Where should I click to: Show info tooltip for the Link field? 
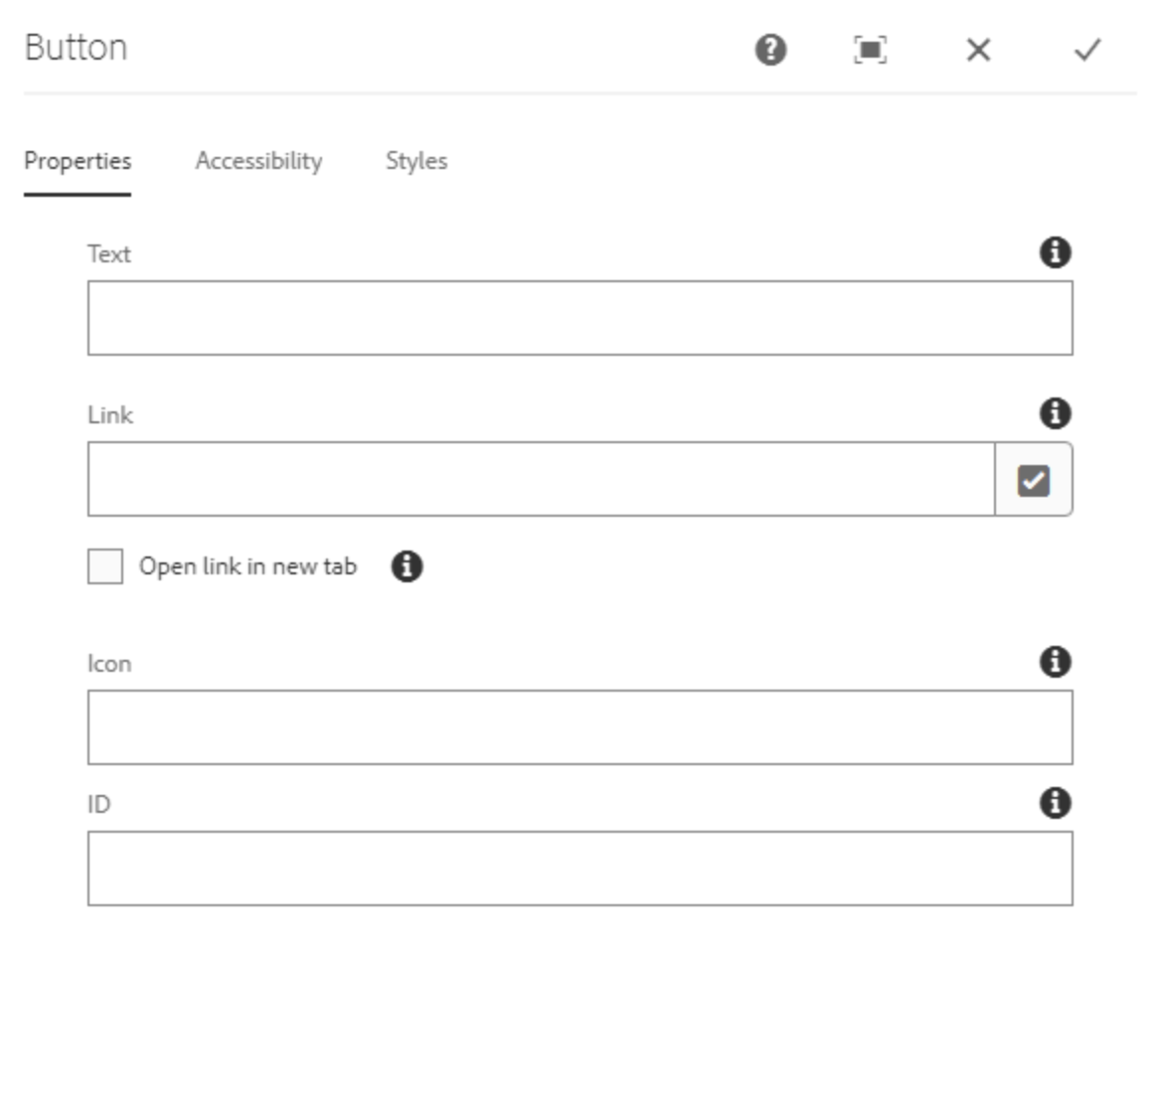[1055, 413]
